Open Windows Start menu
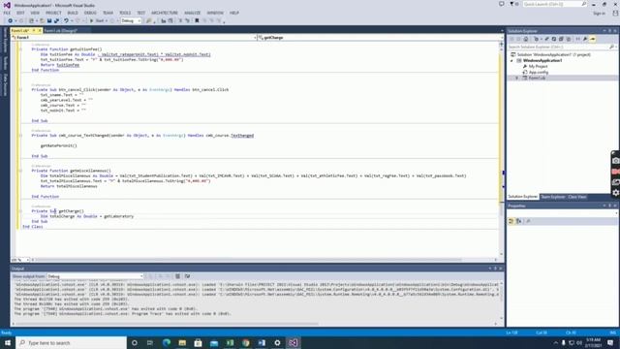The height and width of the screenshot is (349, 620). pos(8,342)
